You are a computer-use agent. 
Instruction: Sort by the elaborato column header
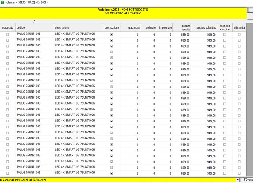tap(8, 27)
